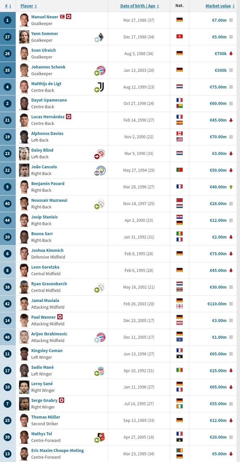
Task: Click the Rennes club icon beside Mathys Tel
Action: click(101, 437)
